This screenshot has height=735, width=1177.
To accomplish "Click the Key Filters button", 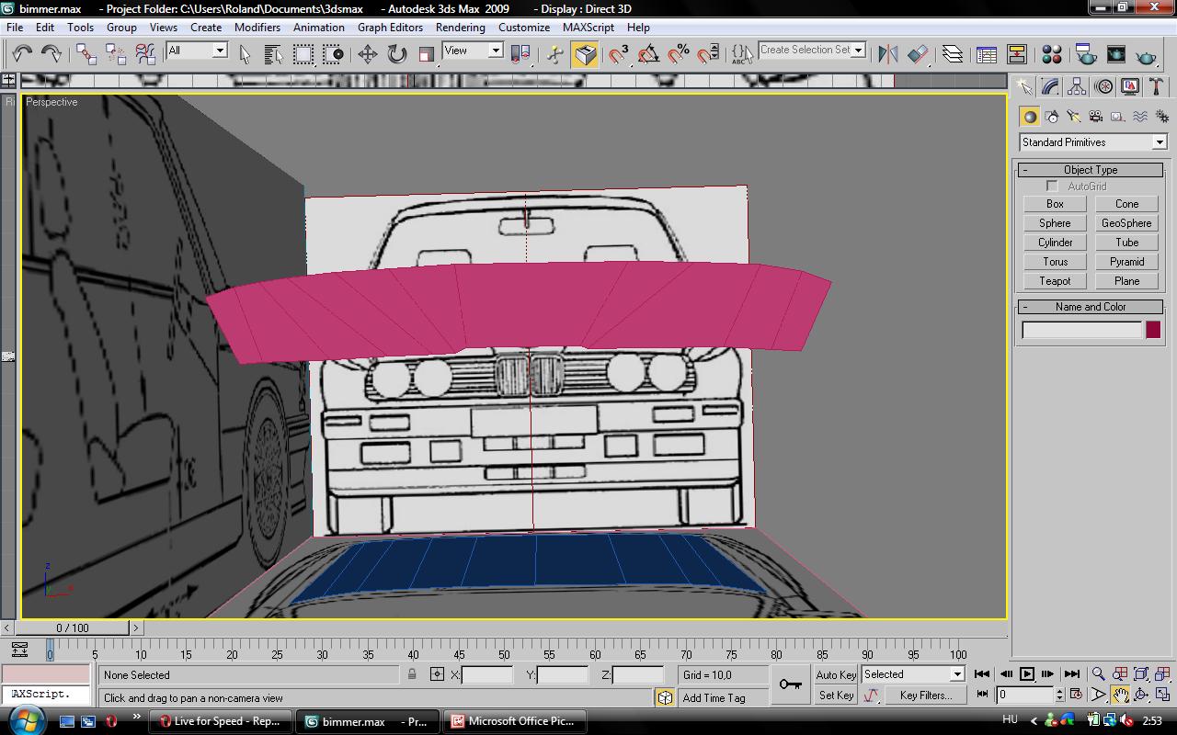I will pos(925,695).
